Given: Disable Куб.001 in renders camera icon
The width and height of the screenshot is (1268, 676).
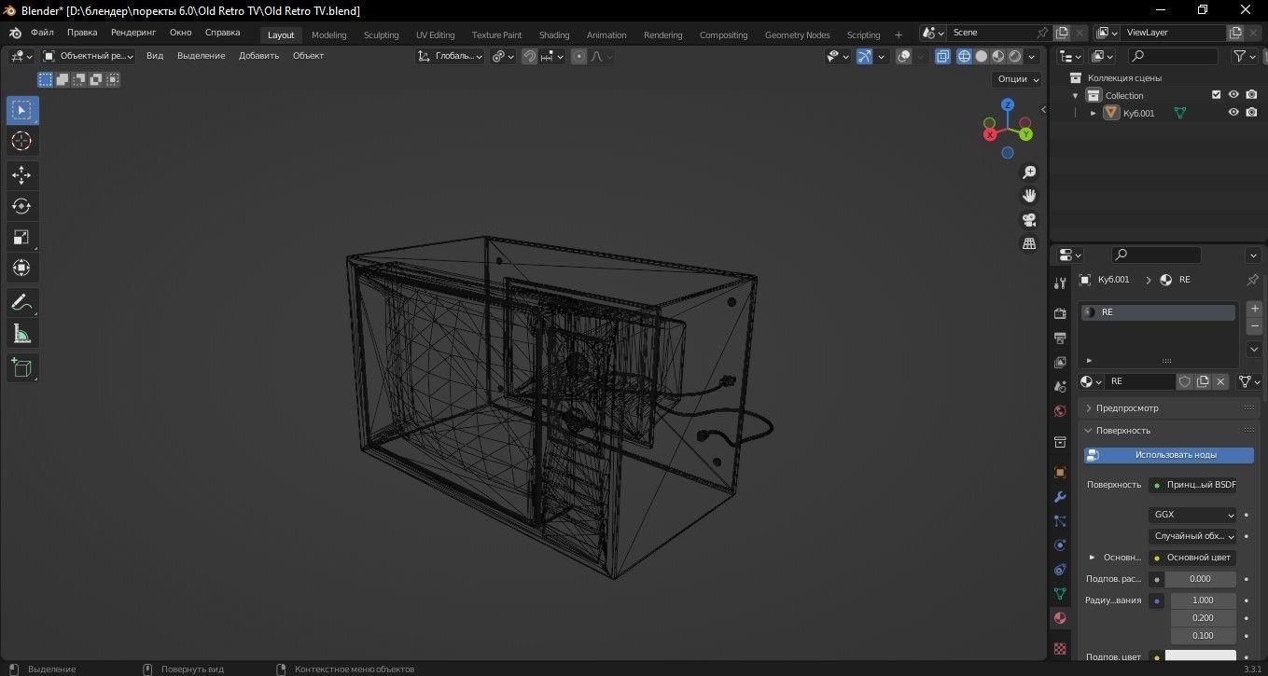Looking at the screenshot, I should (x=1251, y=113).
